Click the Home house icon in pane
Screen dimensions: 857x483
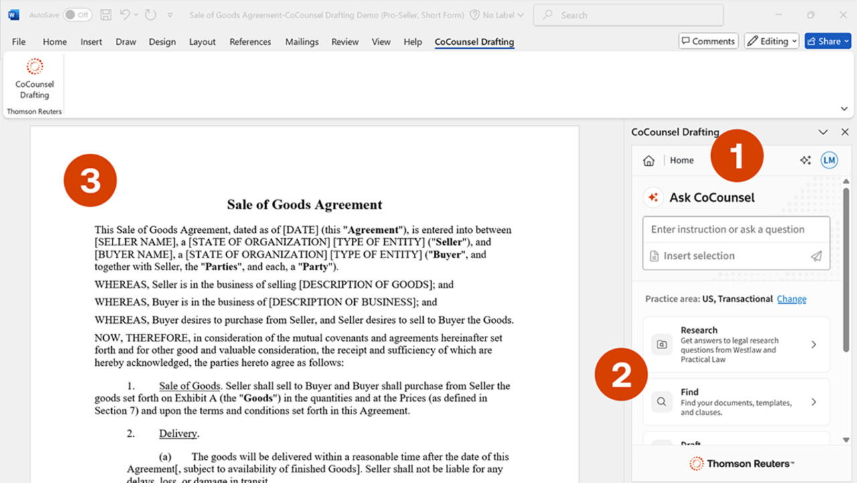coord(648,161)
